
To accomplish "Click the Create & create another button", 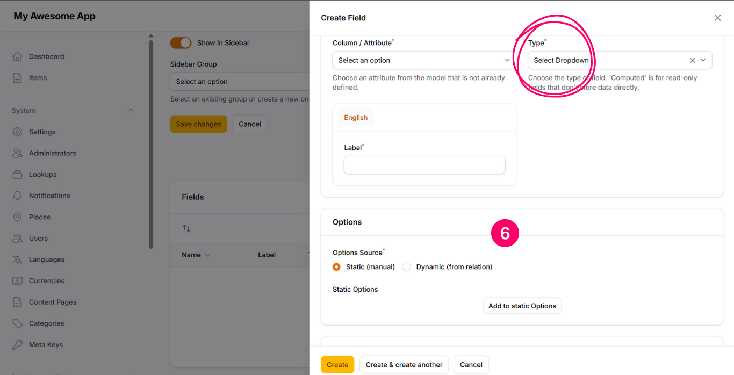I will (x=404, y=365).
